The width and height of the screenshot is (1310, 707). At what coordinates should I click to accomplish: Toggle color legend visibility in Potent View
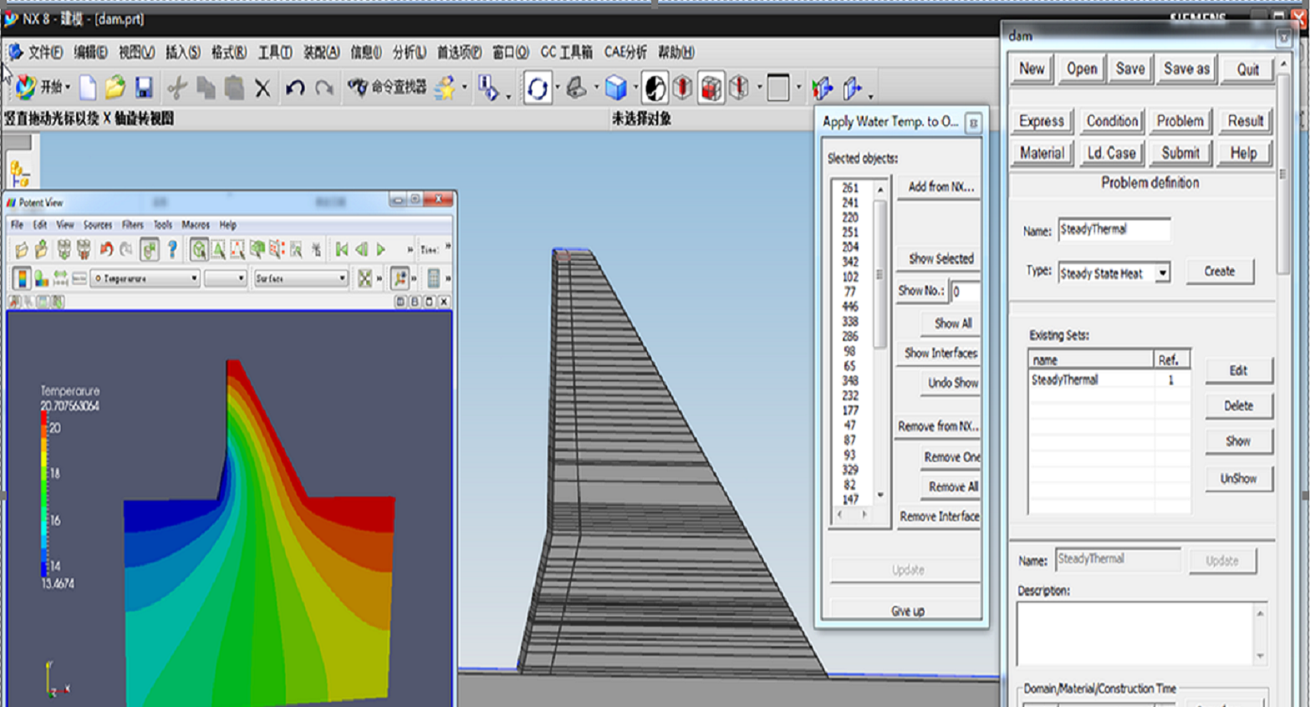[x=22, y=278]
